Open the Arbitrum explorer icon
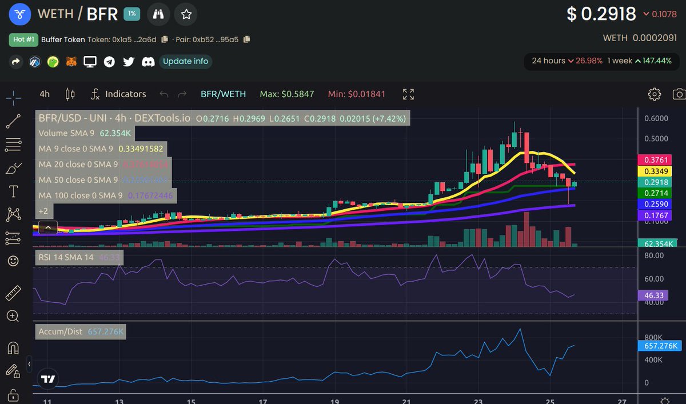Image resolution: width=686 pixels, height=404 pixels. 34,61
